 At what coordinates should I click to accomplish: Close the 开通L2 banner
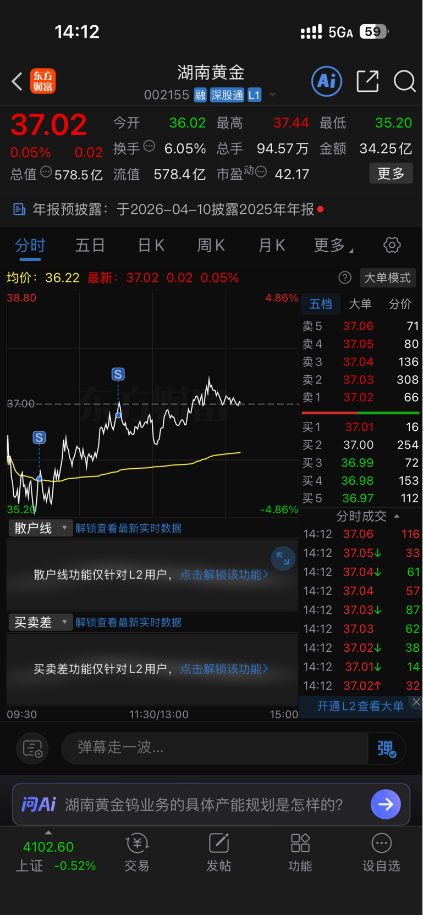pyautogui.click(x=416, y=702)
